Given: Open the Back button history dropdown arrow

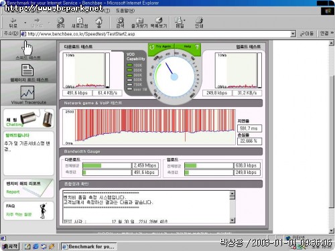Looking at the screenshot, I should pos(25,23).
